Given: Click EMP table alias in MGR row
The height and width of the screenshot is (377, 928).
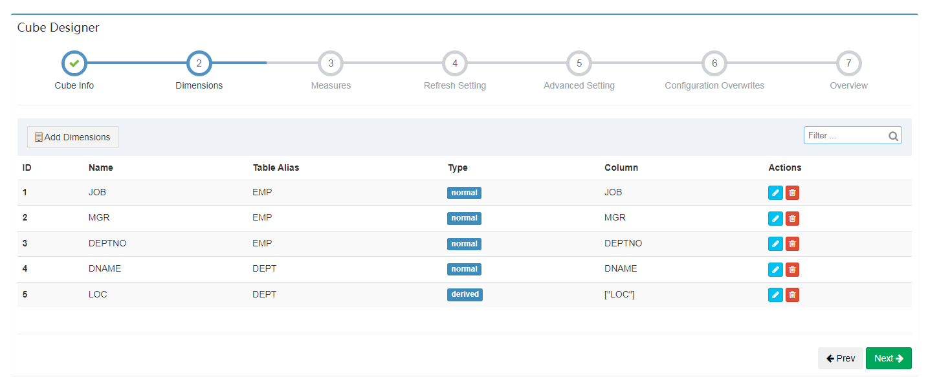Looking at the screenshot, I should tap(263, 217).
